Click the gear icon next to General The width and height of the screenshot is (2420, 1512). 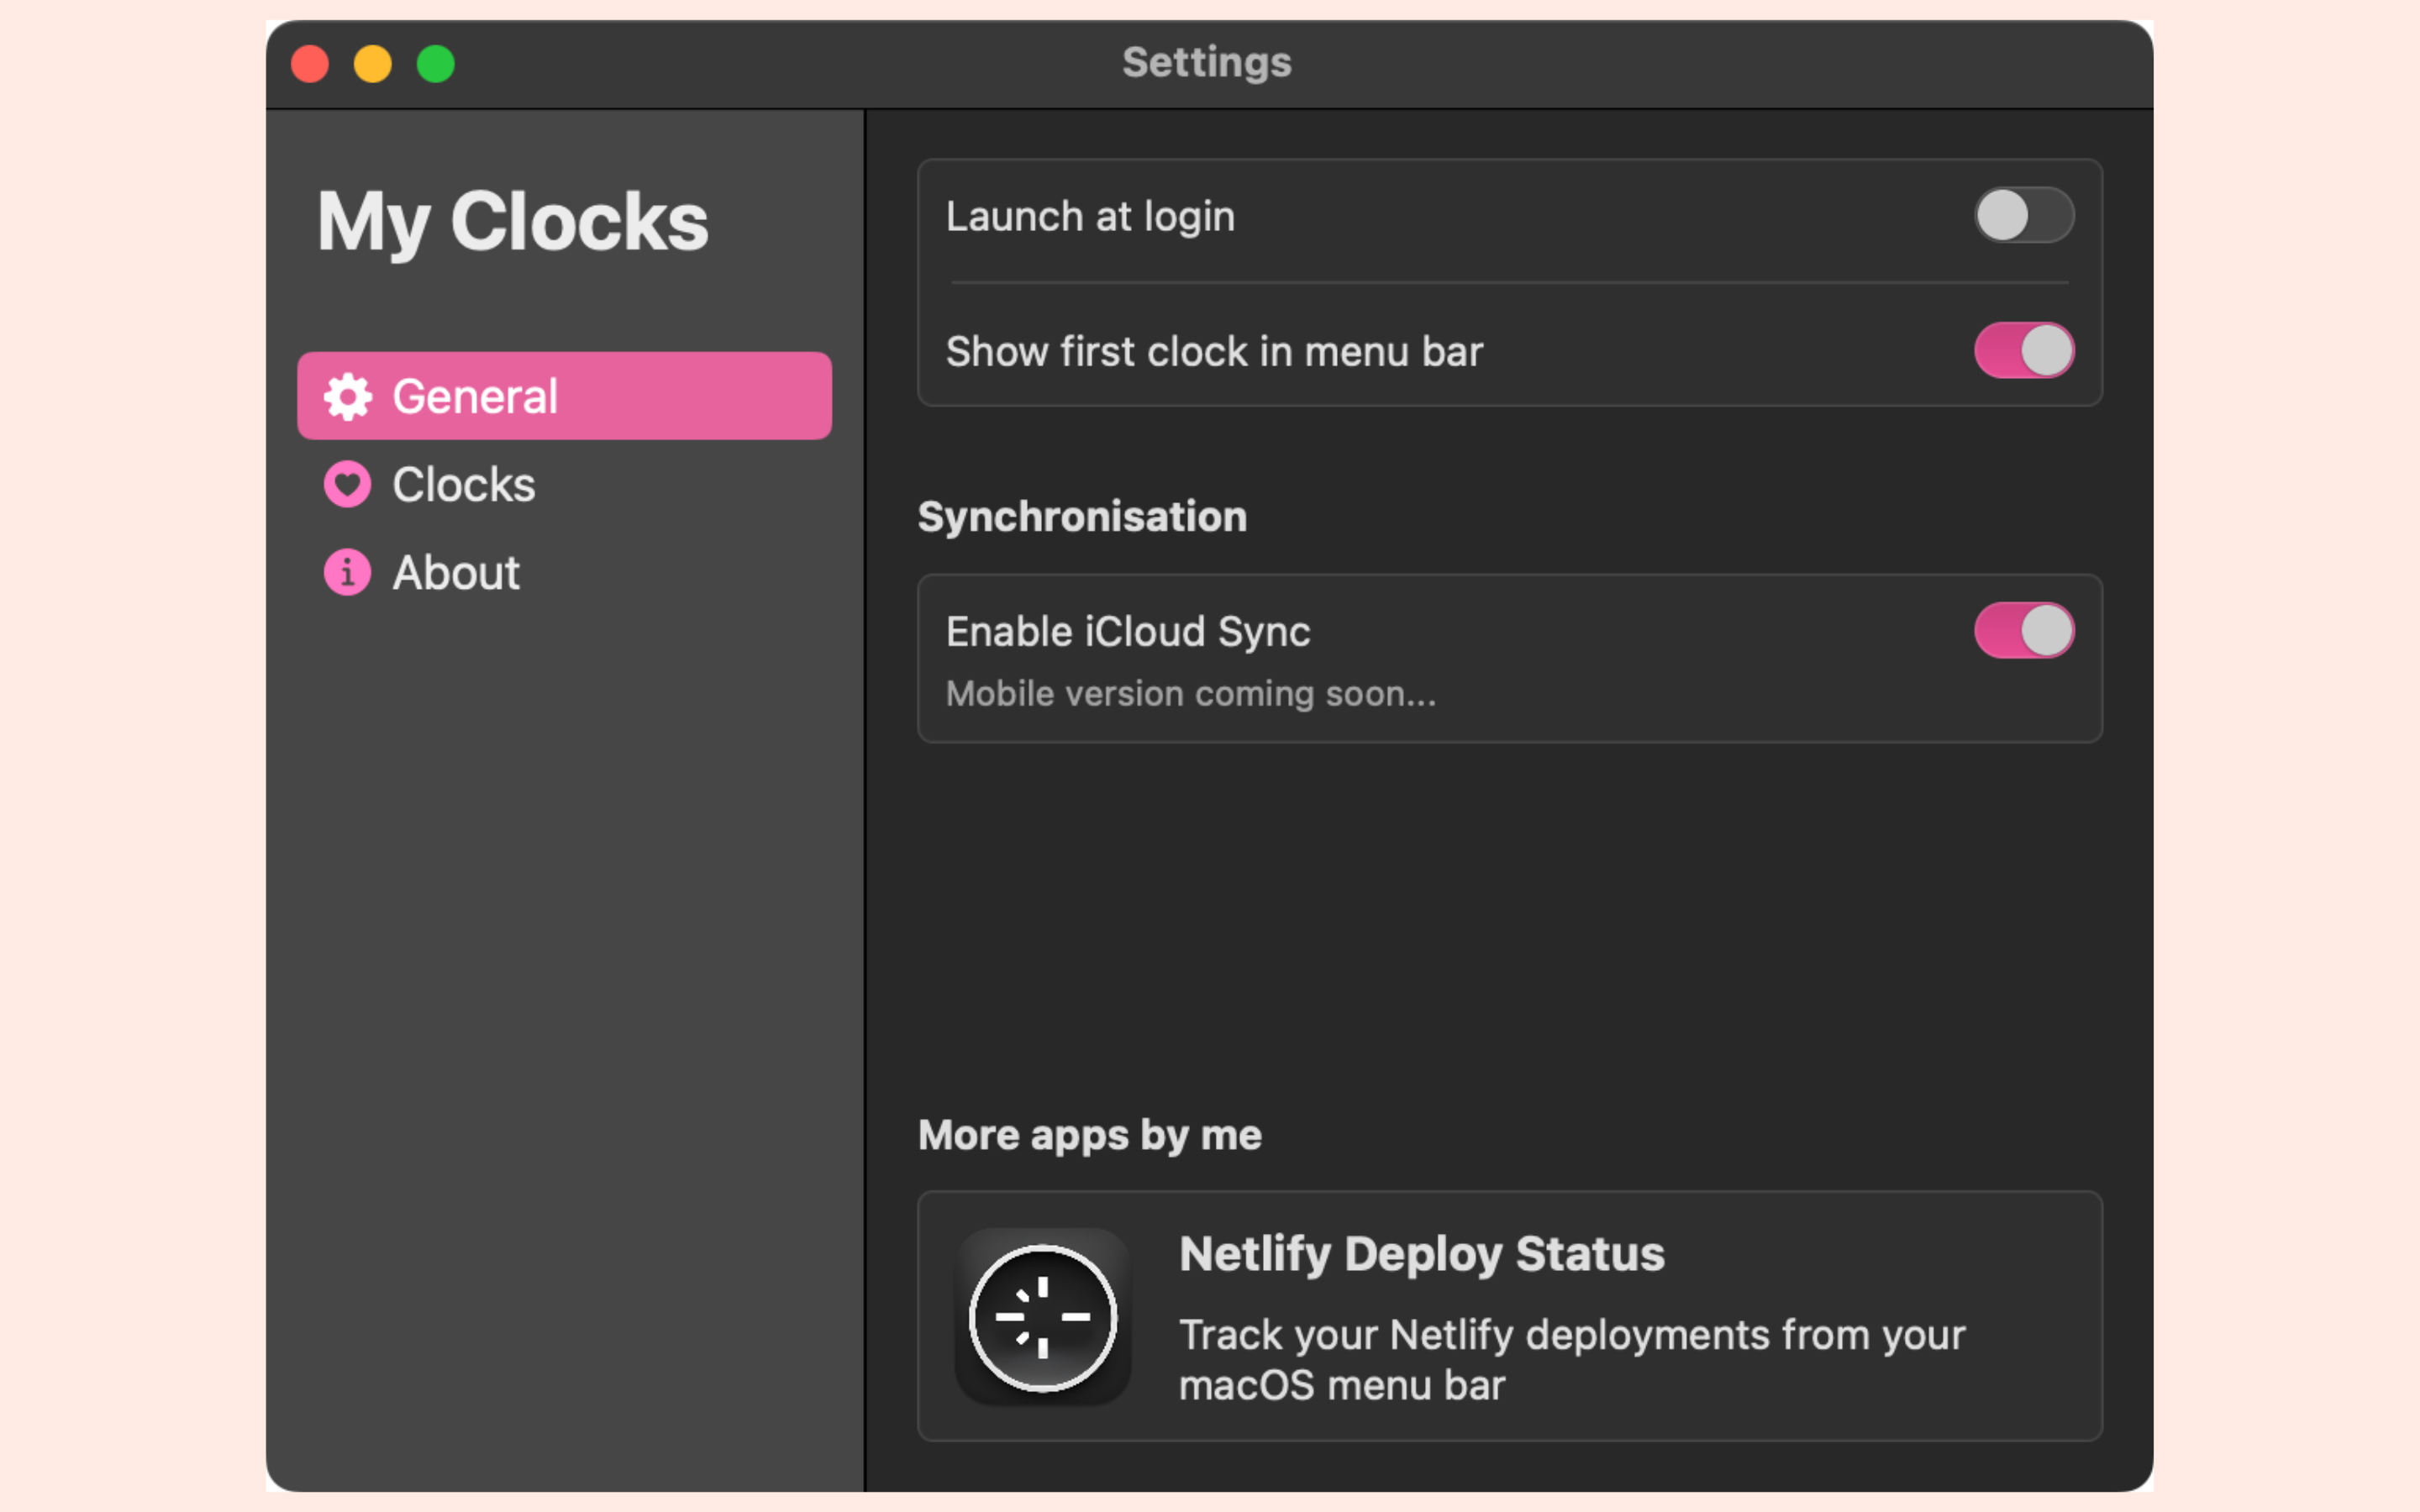(347, 397)
